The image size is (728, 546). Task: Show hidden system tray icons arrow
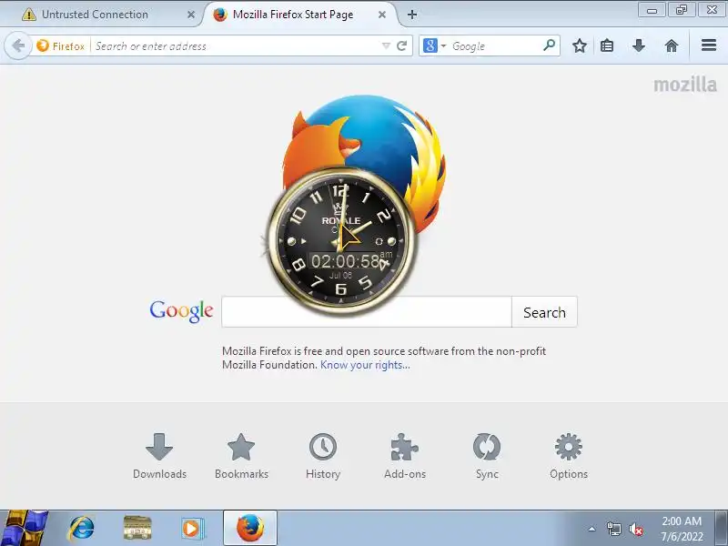click(x=591, y=529)
